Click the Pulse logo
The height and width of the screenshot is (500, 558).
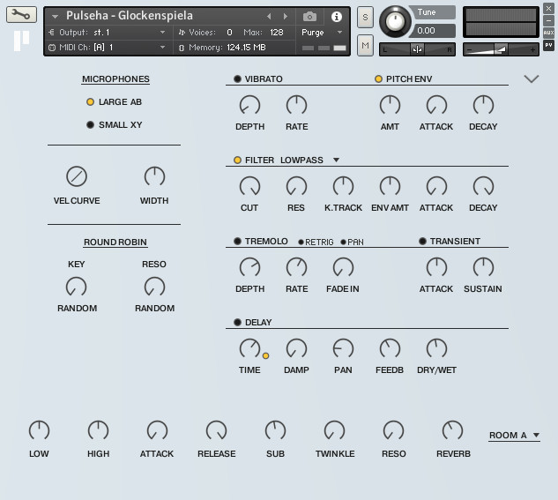(x=21, y=41)
